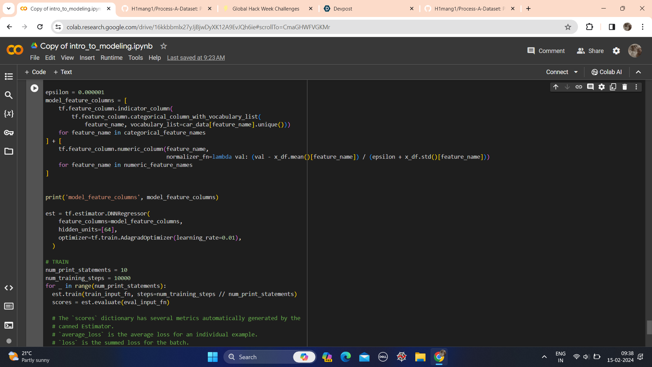Open the files folder panel

click(x=9, y=151)
